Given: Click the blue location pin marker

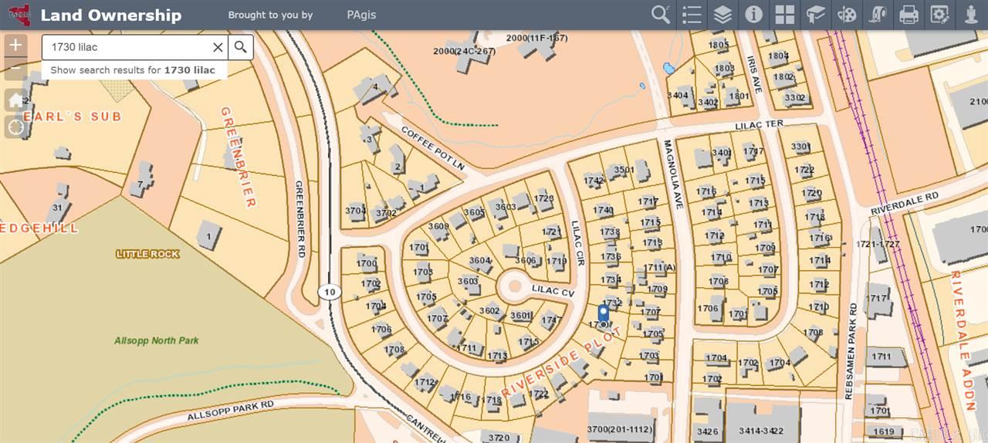Looking at the screenshot, I should [604, 314].
